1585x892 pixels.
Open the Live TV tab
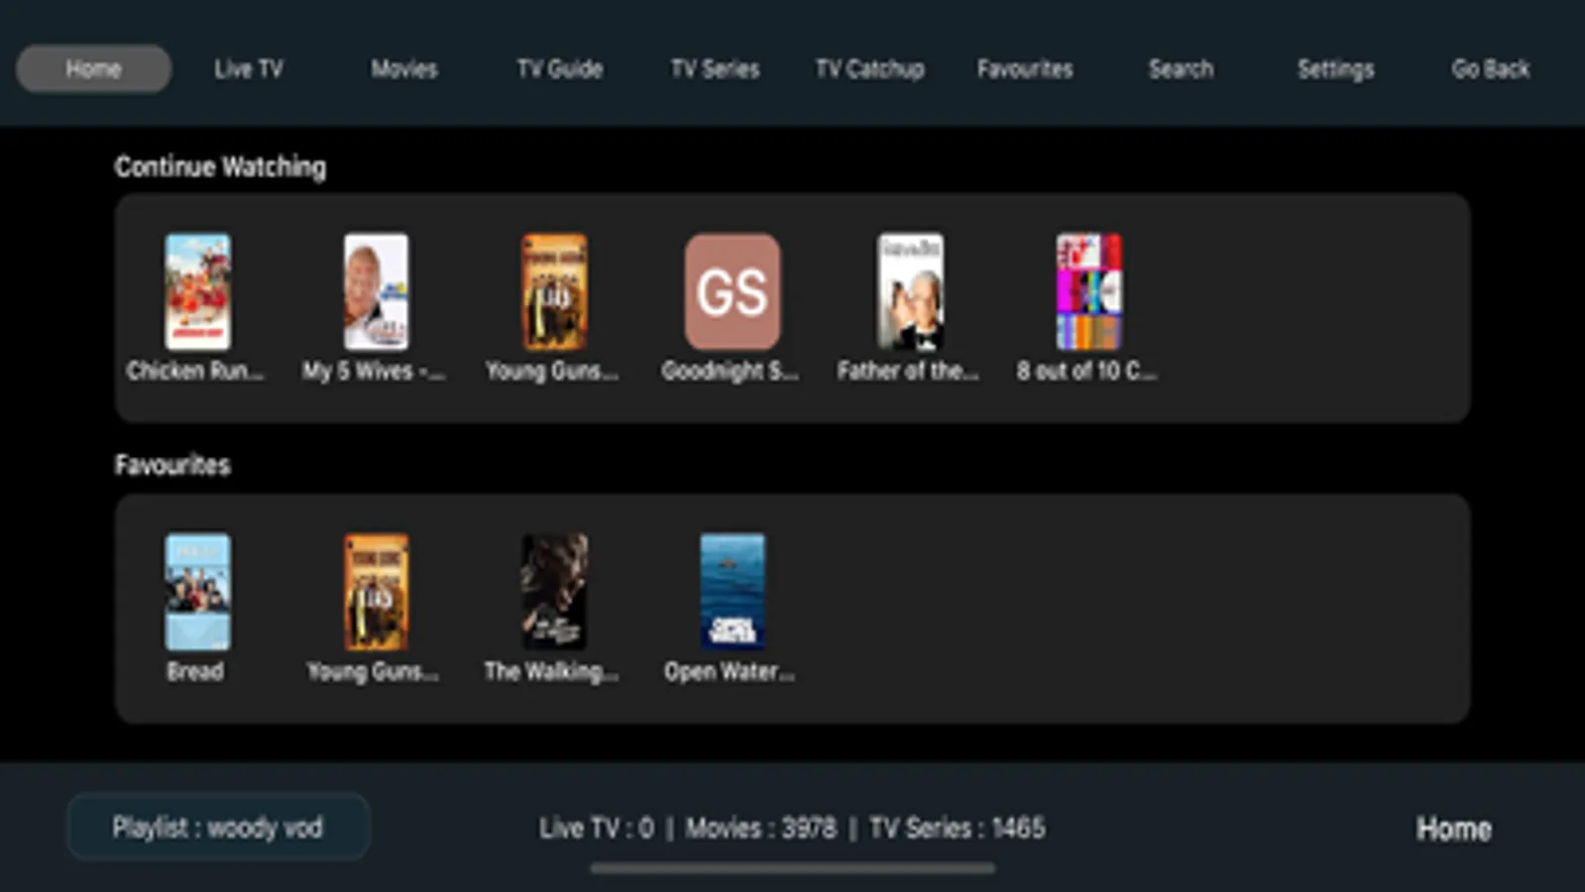pyautogui.click(x=249, y=68)
